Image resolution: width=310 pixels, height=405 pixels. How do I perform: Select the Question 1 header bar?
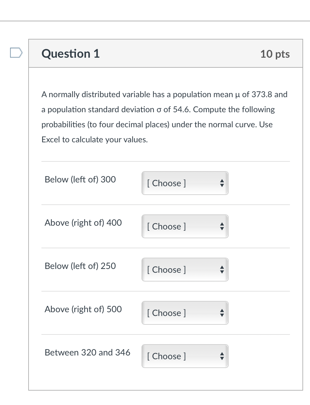(166, 53)
